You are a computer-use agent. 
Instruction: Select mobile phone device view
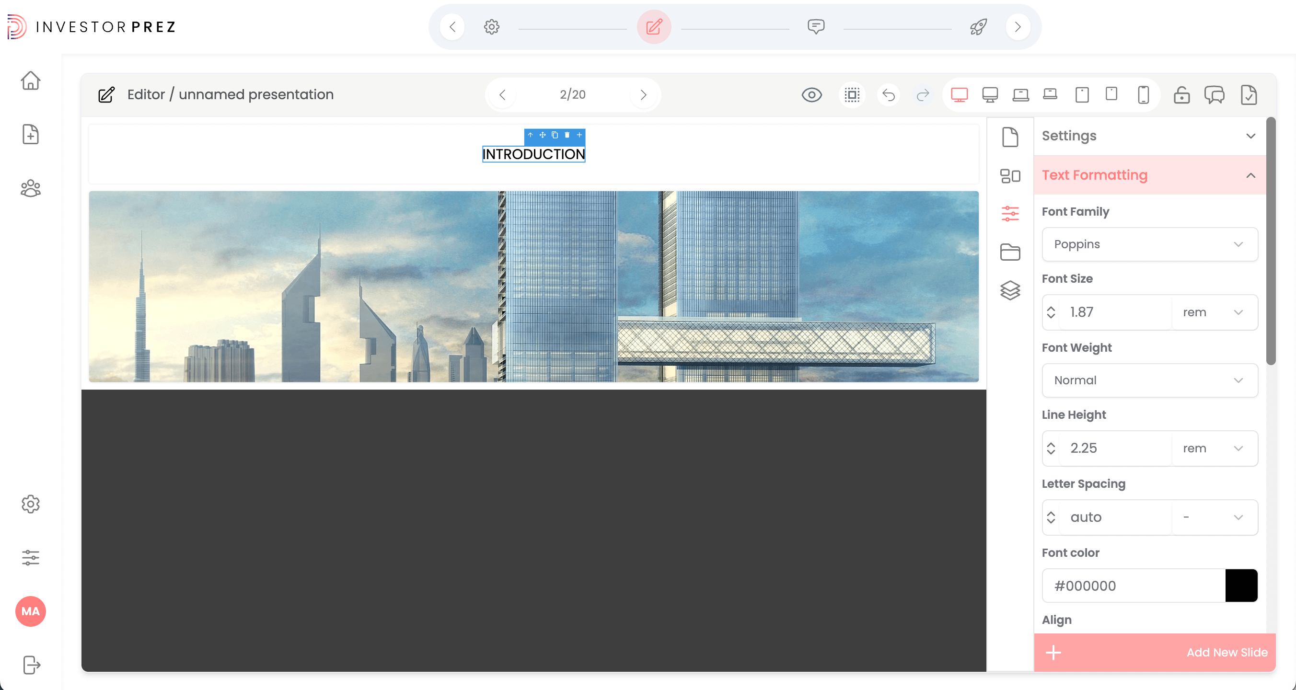tap(1143, 94)
